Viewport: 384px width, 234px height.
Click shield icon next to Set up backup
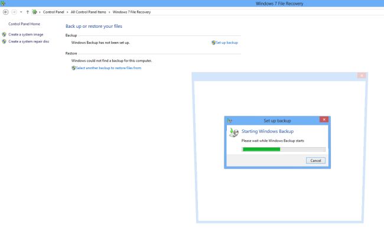213,43
